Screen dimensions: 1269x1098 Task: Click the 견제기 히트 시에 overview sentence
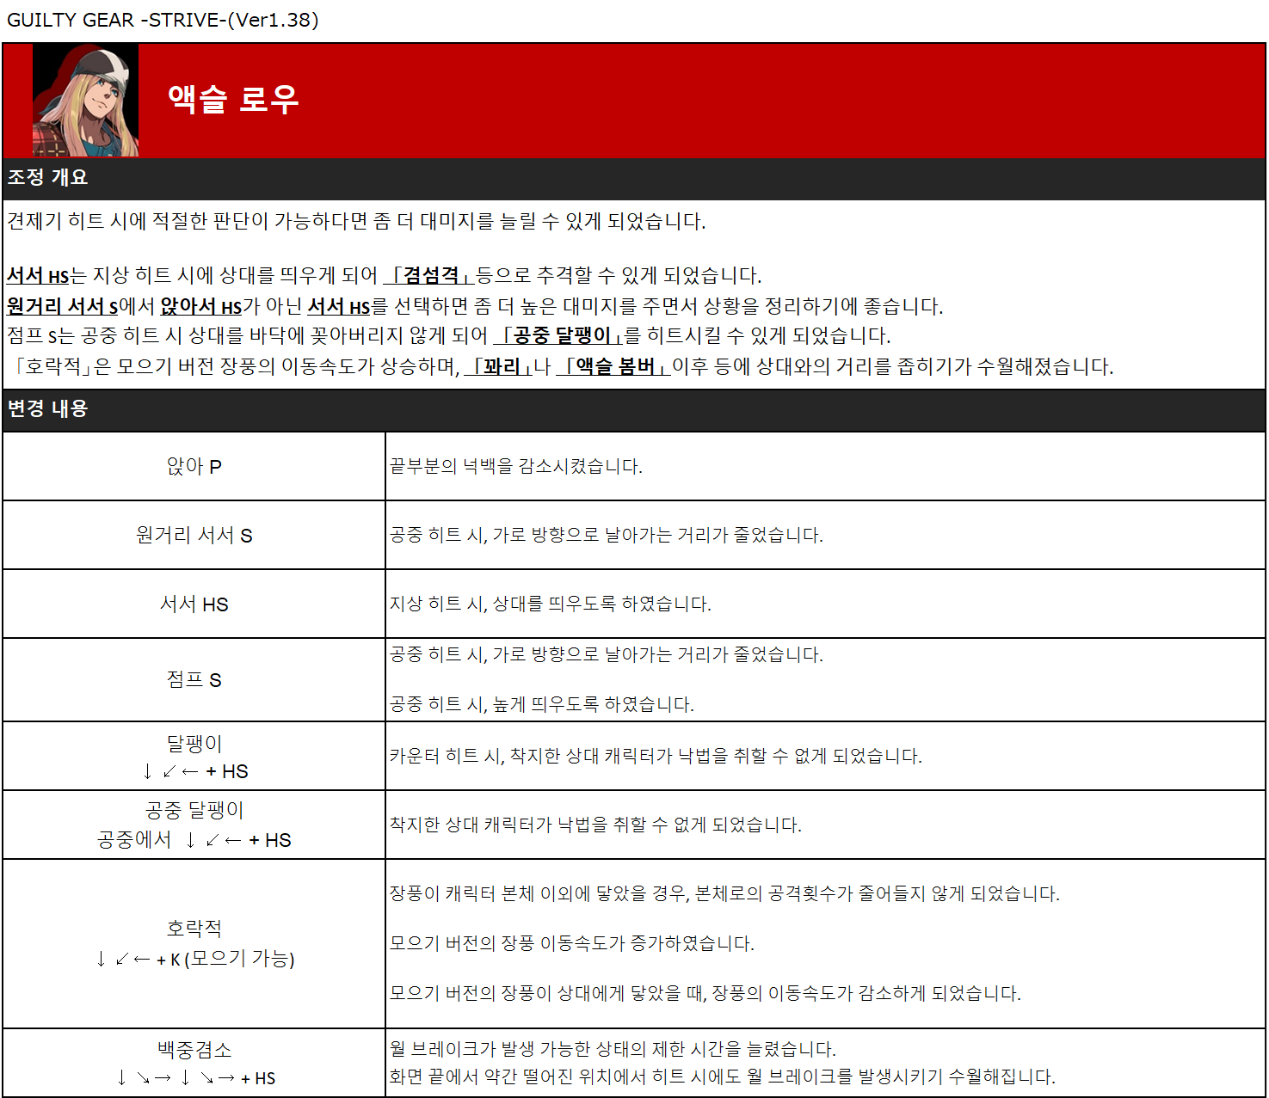(356, 222)
